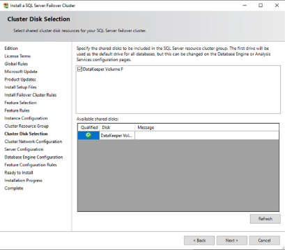Click the Disk column header
285x250 pixels.
pyautogui.click(x=117, y=127)
